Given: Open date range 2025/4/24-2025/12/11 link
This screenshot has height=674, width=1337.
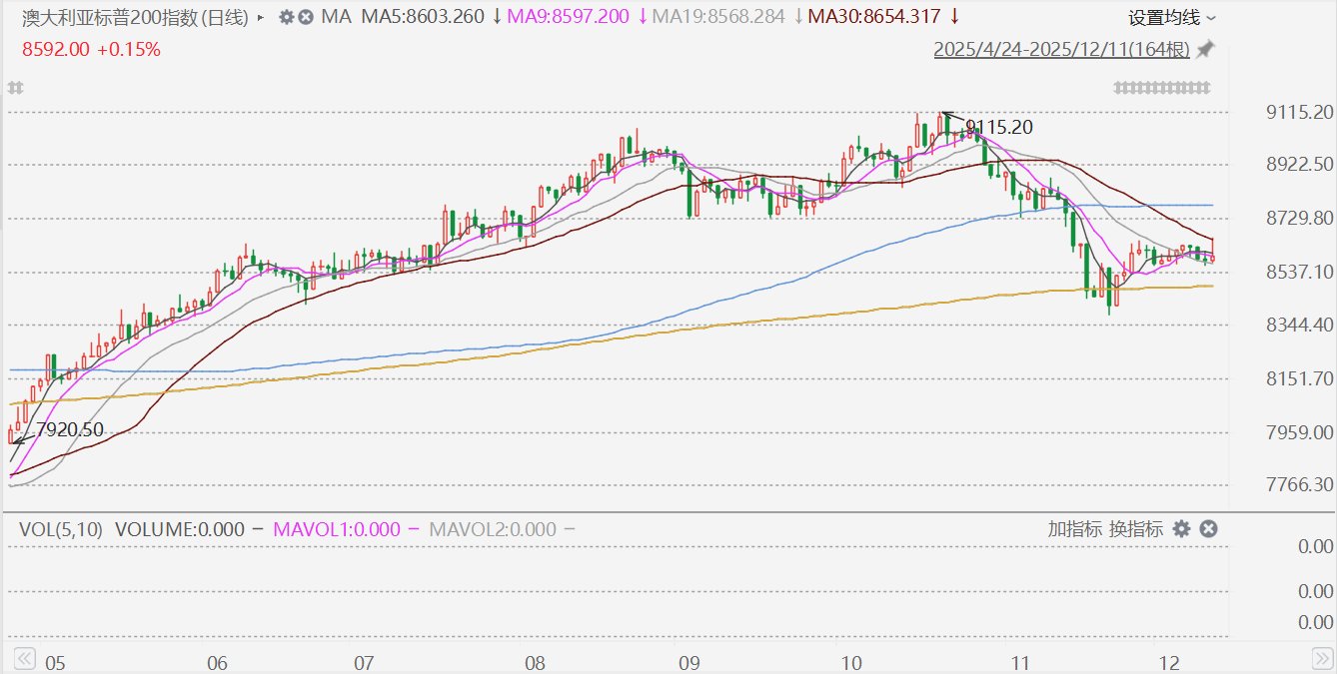Looking at the screenshot, I should 1061,49.
